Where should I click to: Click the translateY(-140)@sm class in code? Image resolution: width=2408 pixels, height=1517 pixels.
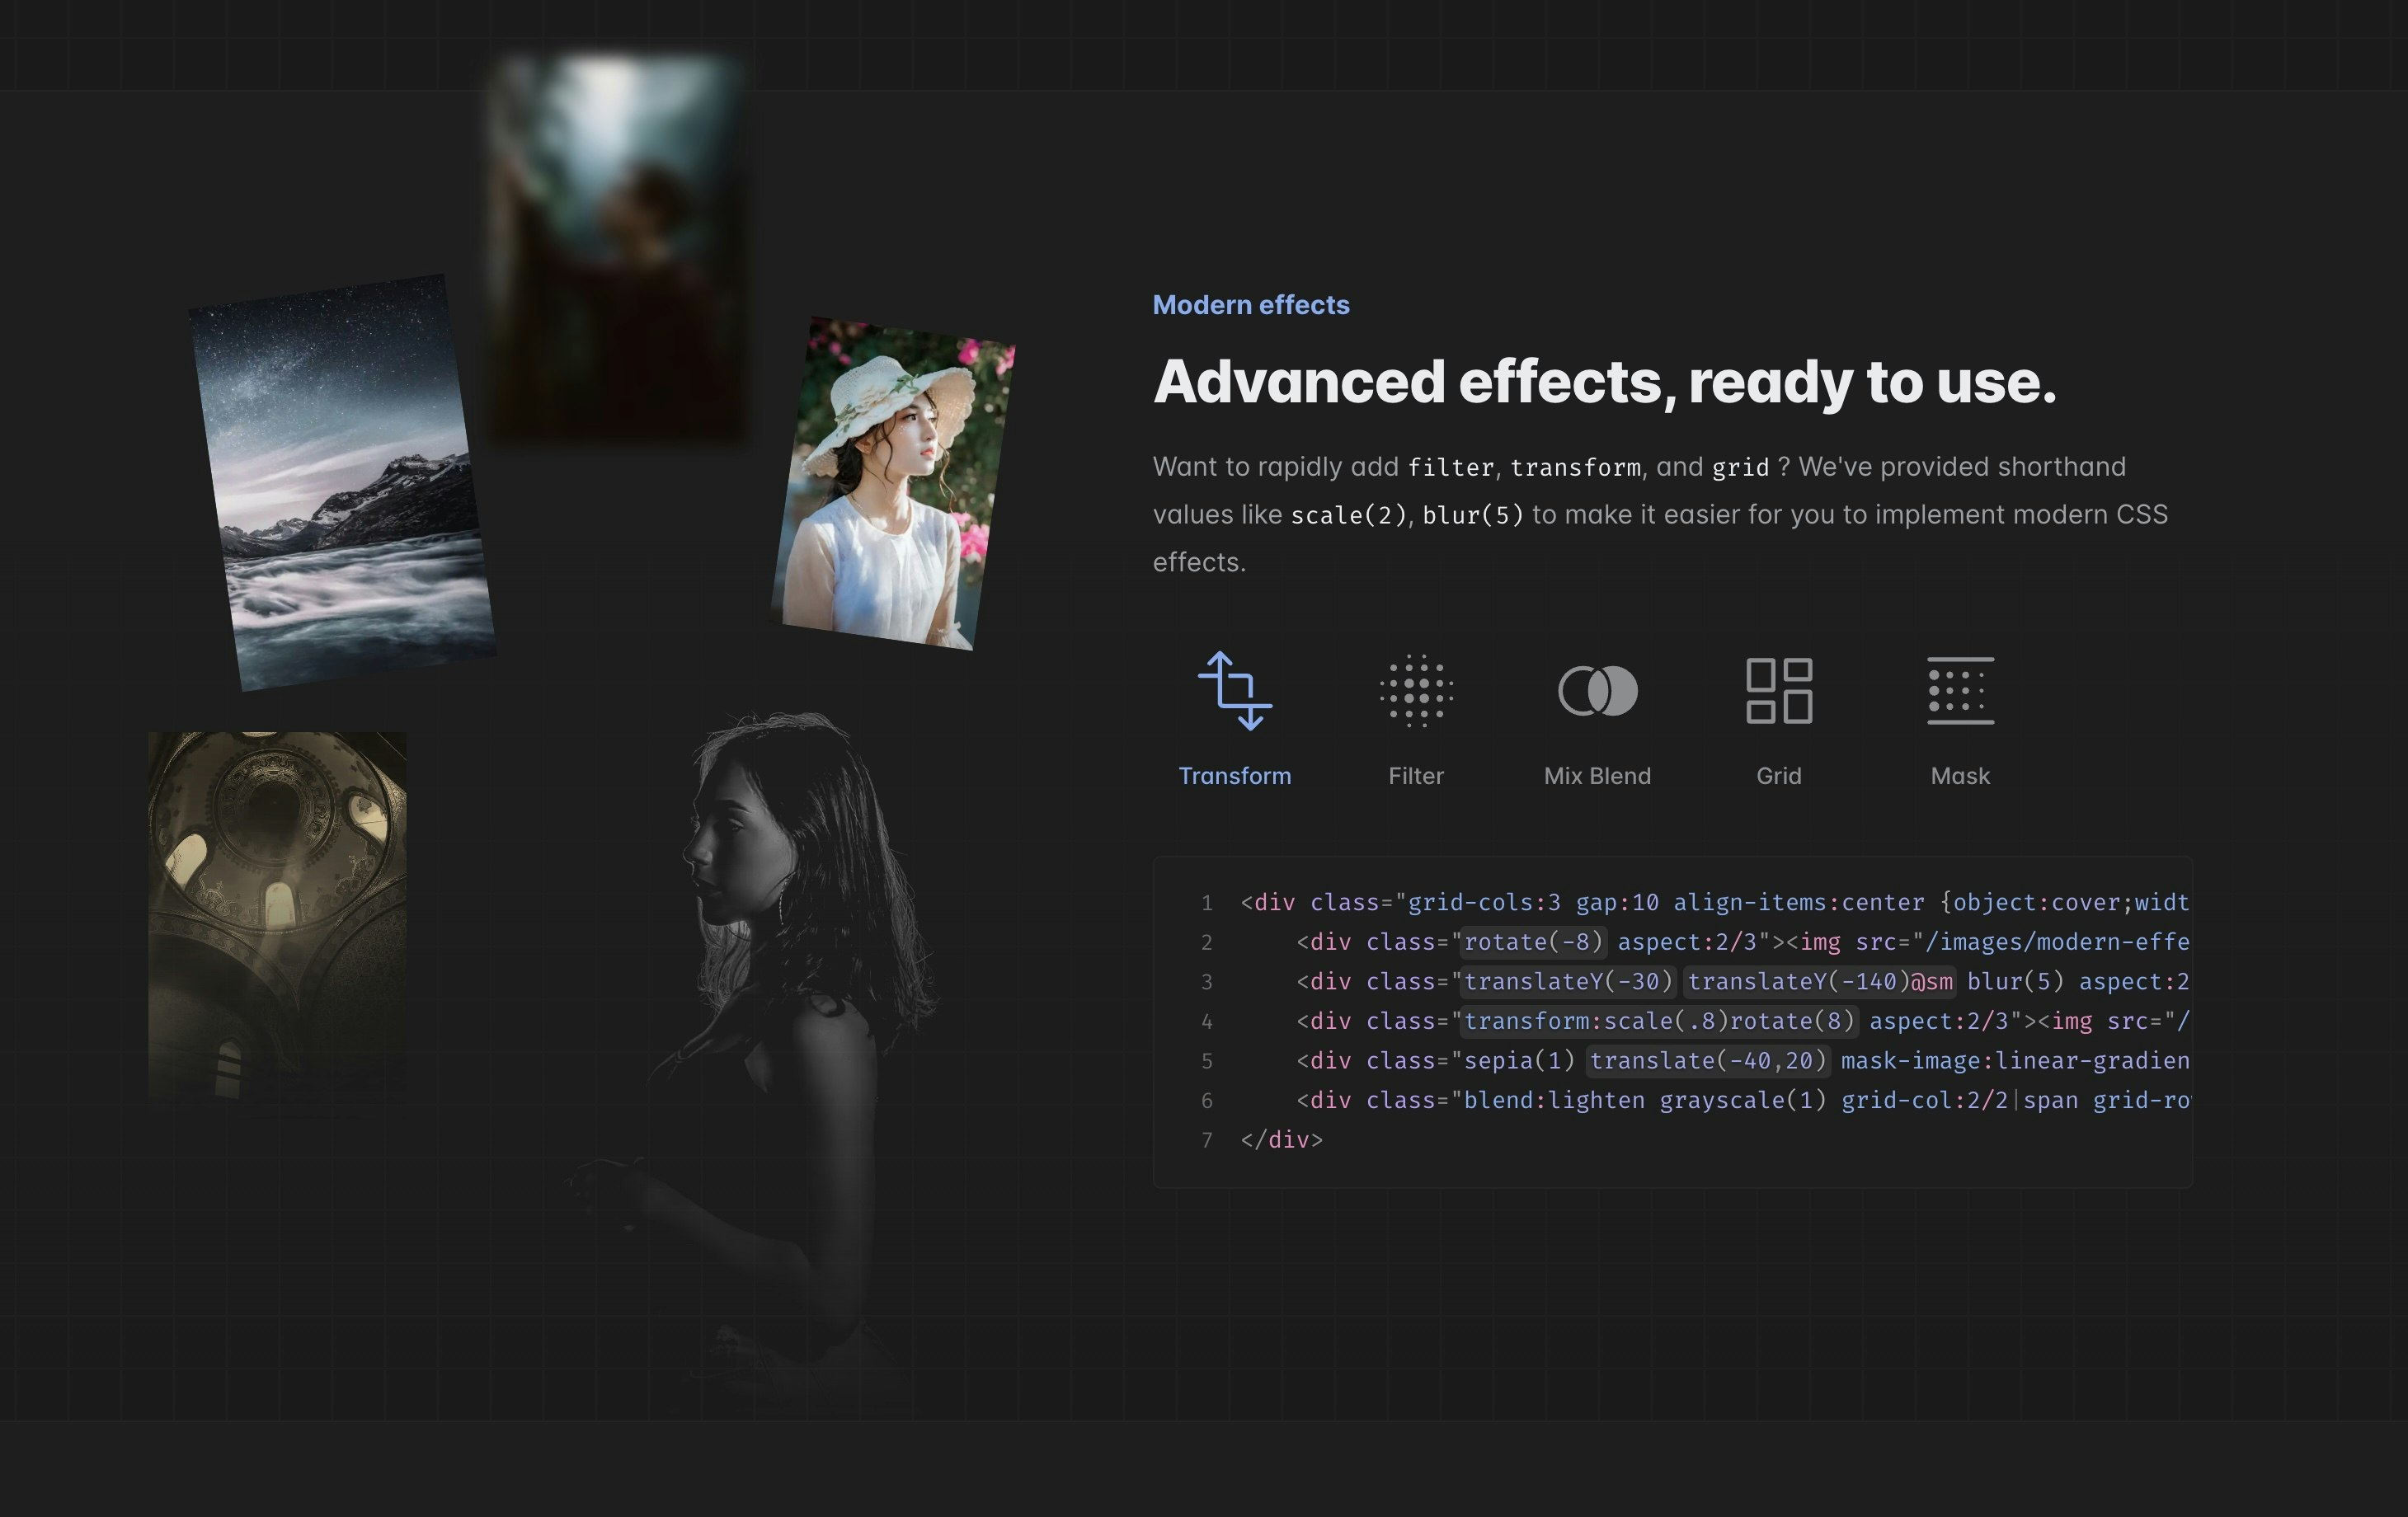1820,982
